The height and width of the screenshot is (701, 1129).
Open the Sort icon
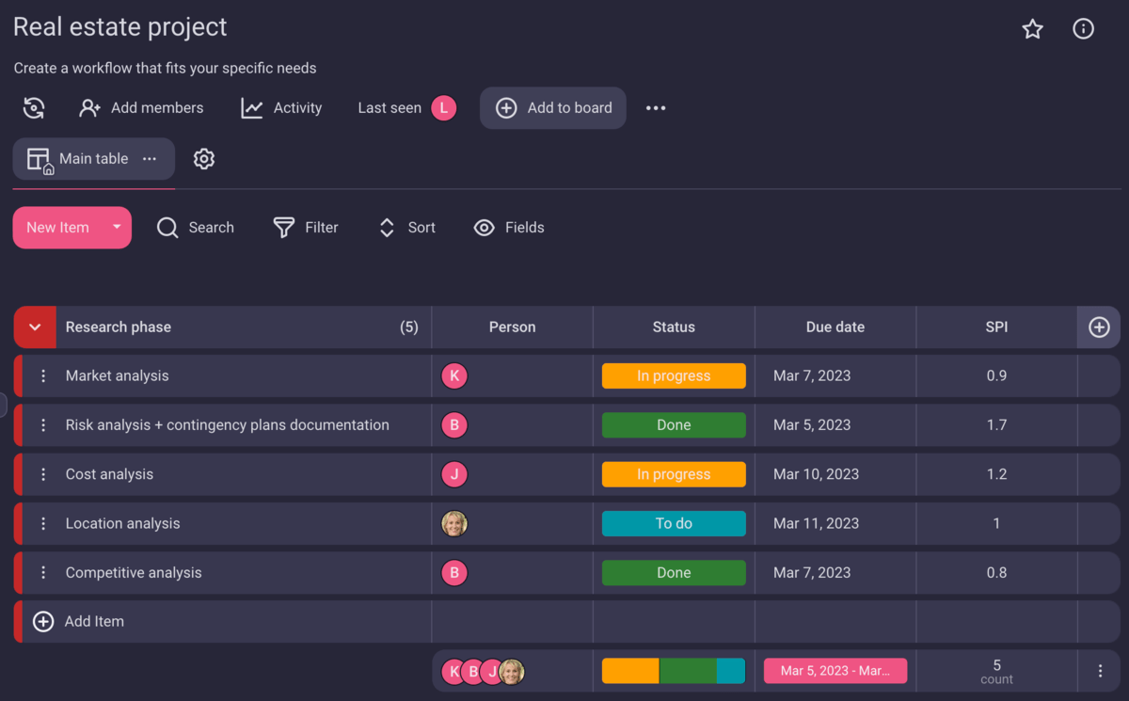click(x=386, y=227)
